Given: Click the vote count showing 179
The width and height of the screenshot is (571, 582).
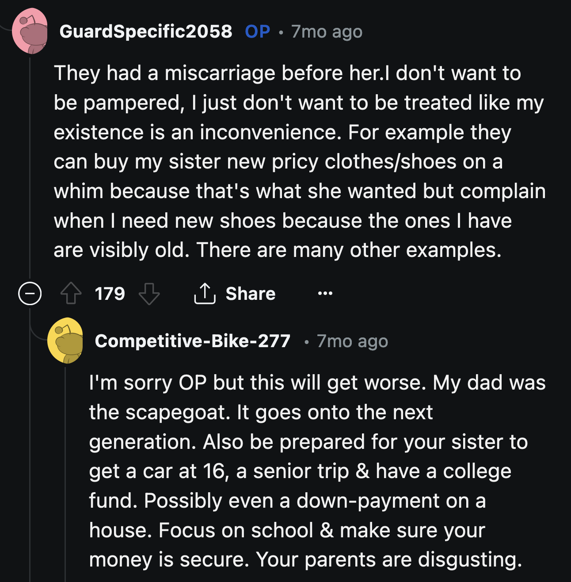Looking at the screenshot, I should [x=110, y=293].
